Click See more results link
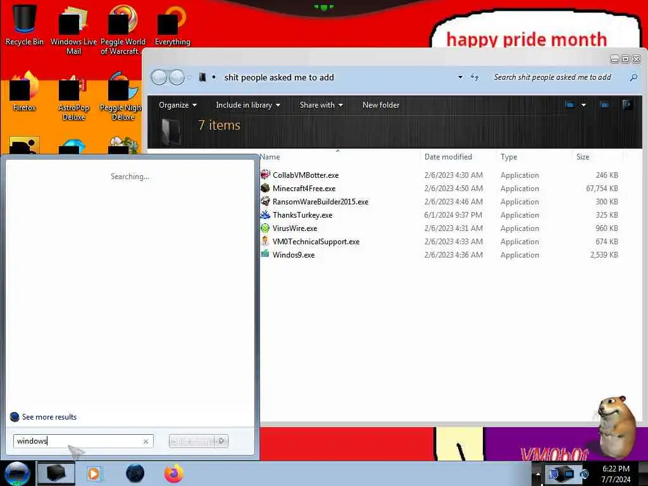The width and height of the screenshot is (648, 486). click(49, 416)
